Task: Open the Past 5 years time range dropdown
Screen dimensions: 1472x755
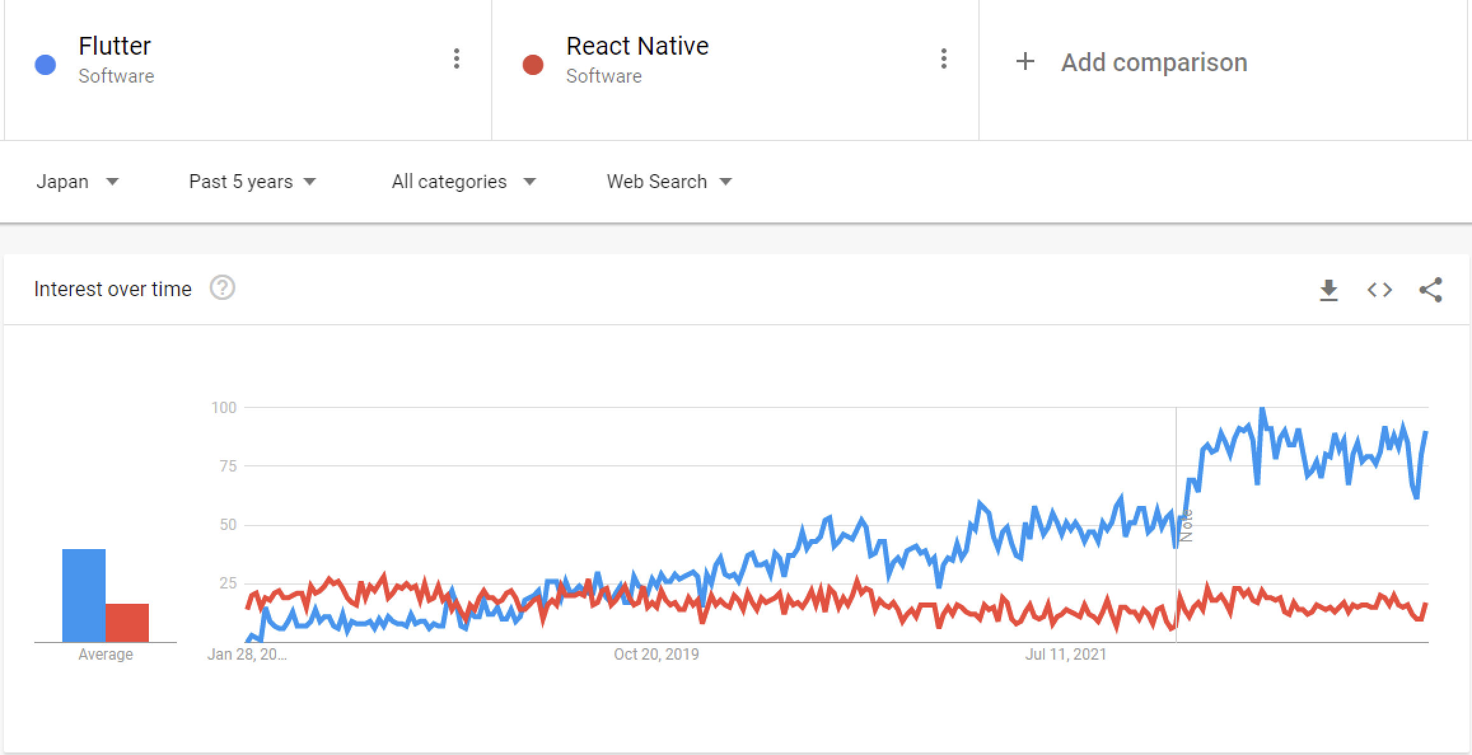Action: point(253,182)
